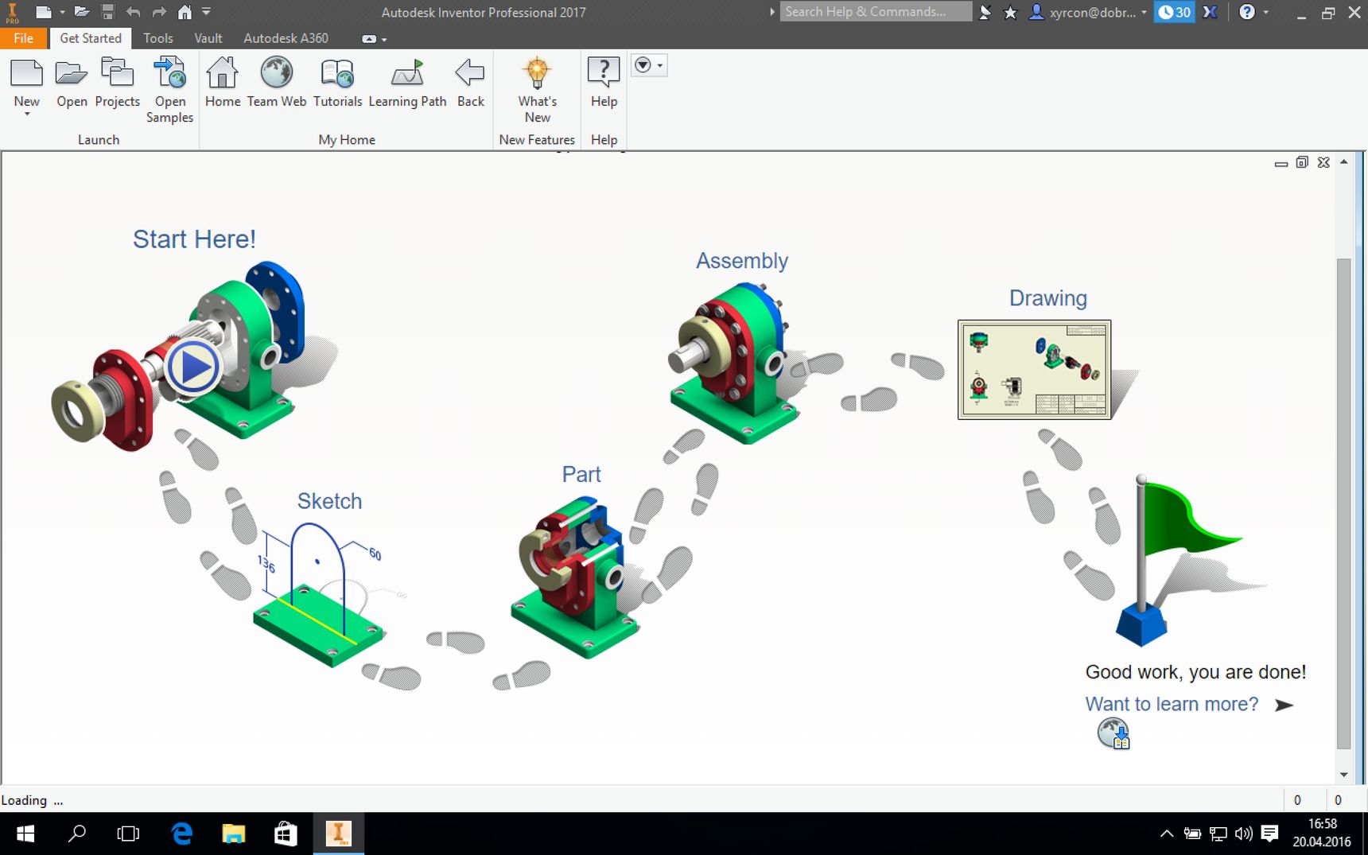The width and height of the screenshot is (1368, 855).
Task: Open the Autodesk A360 tab
Action: pos(286,38)
